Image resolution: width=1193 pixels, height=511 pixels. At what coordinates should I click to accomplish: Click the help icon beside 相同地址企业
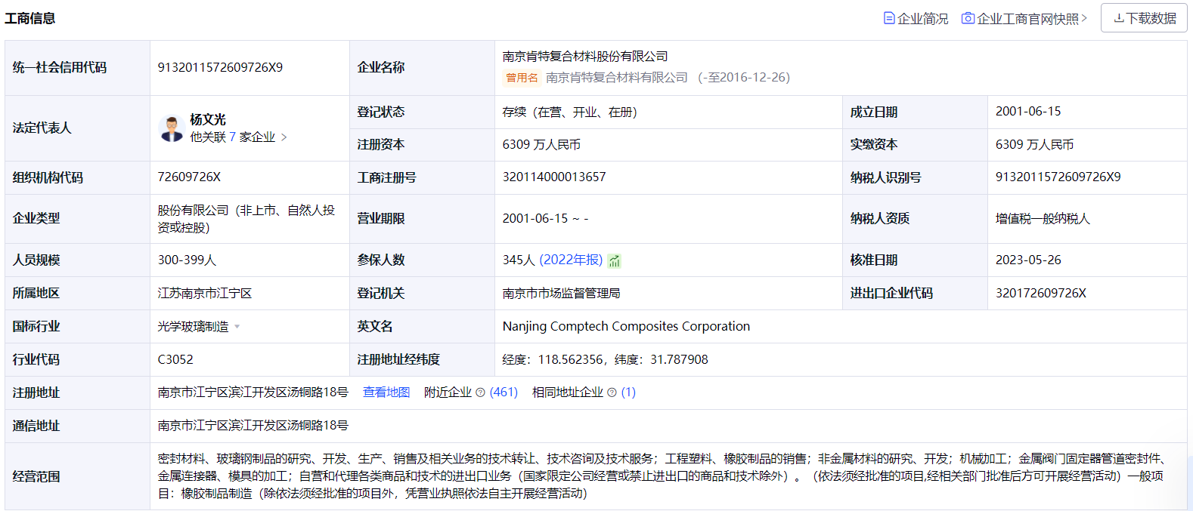612,392
